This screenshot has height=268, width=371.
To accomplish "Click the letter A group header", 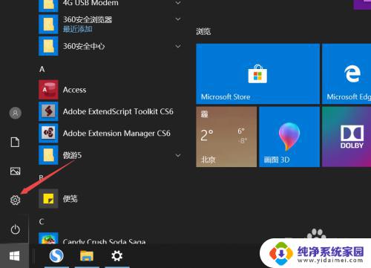I will point(42,69).
